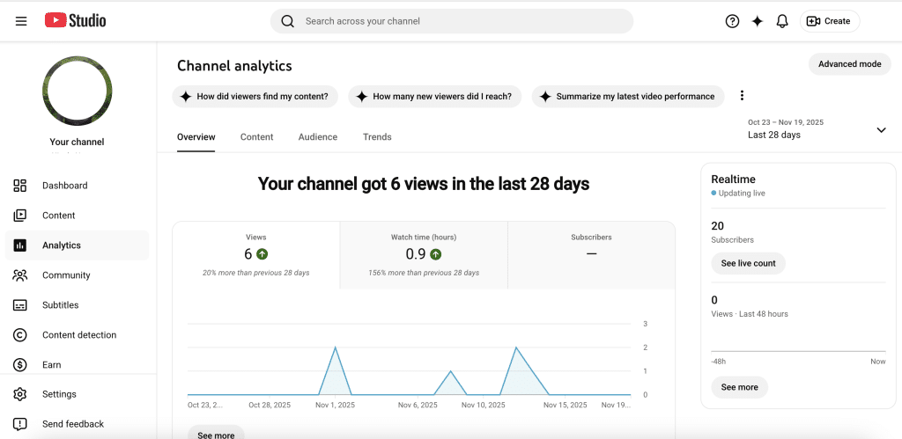Click the Nov 1 peak on chart
The width and height of the screenshot is (902, 439).
pos(335,348)
